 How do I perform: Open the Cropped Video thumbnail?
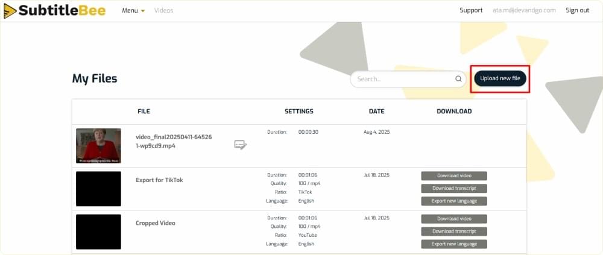pos(98,231)
